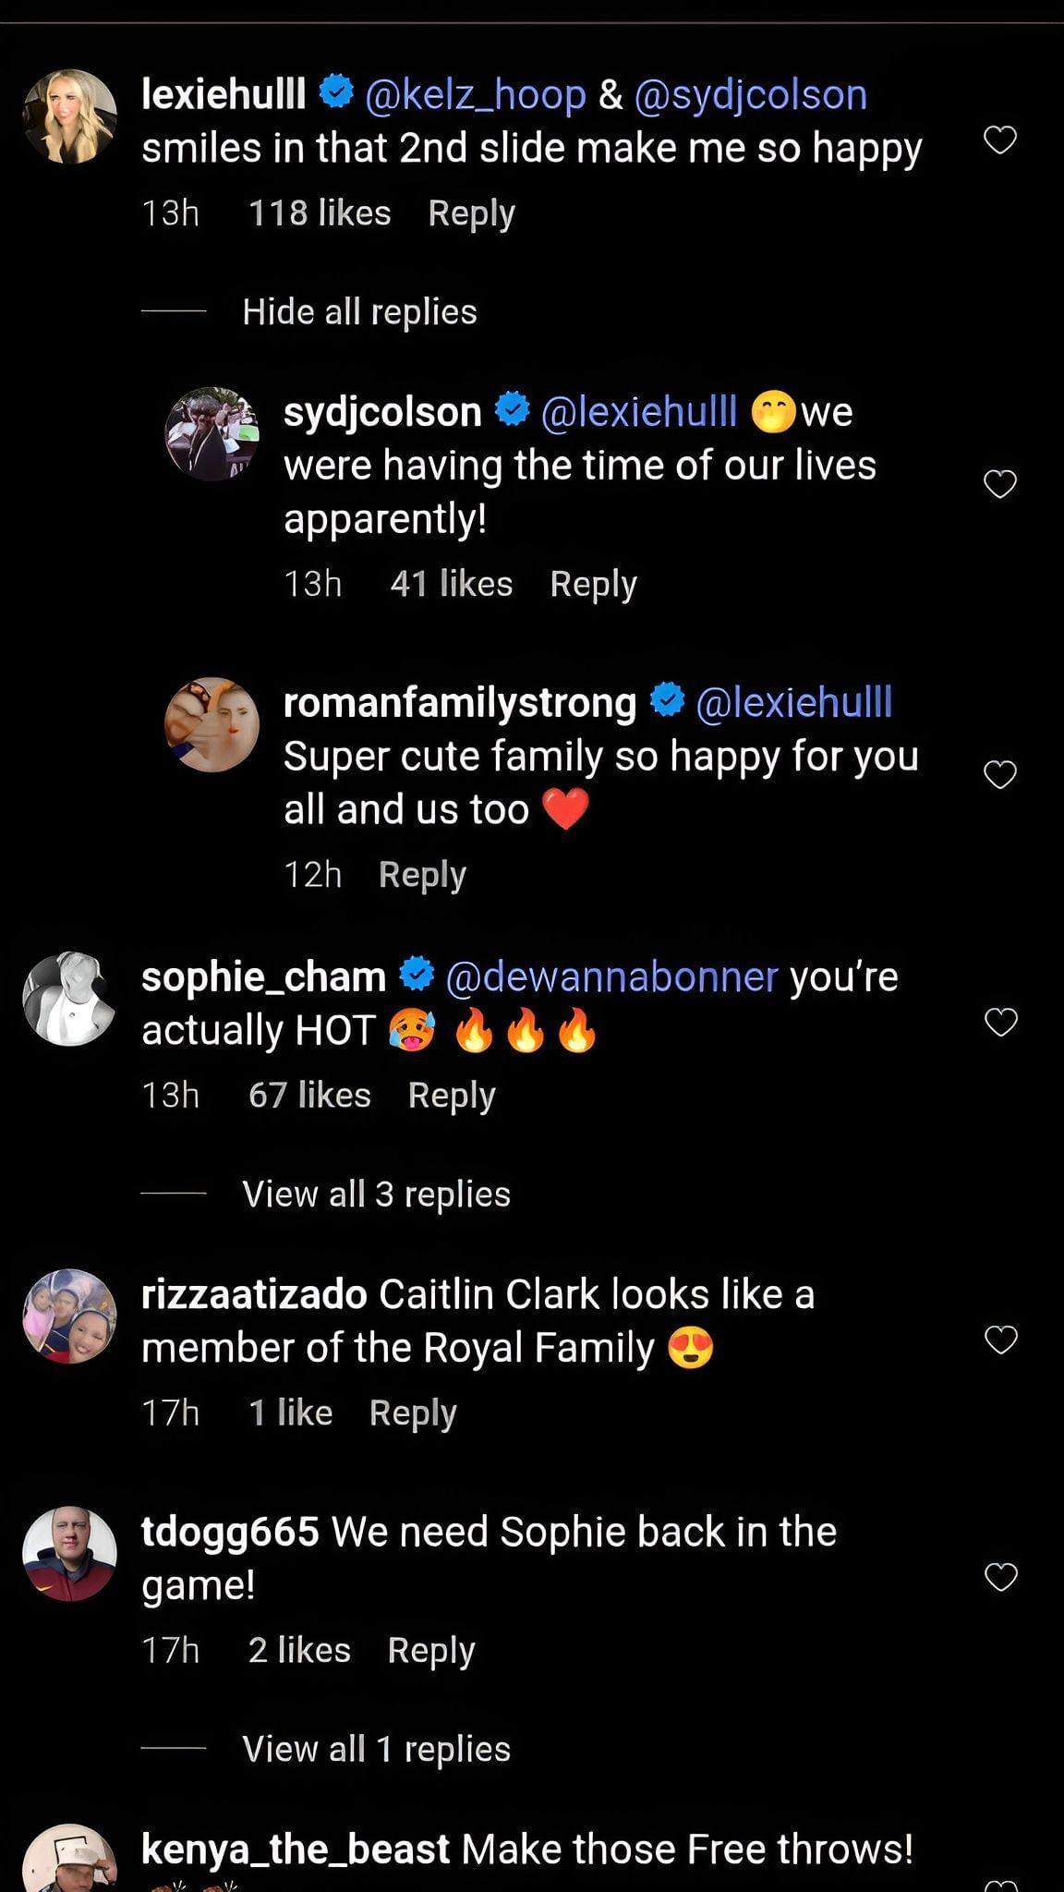Expand View all 3 replies
This screenshot has height=1892, width=1064.
tap(376, 1195)
